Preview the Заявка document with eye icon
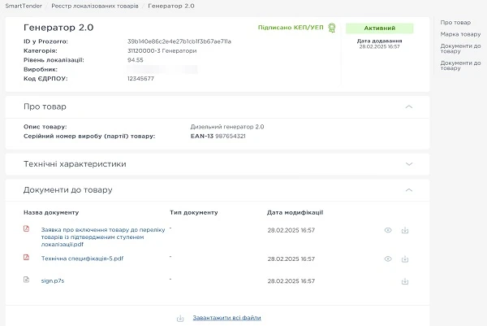The image size is (487, 326). [x=388, y=231]
